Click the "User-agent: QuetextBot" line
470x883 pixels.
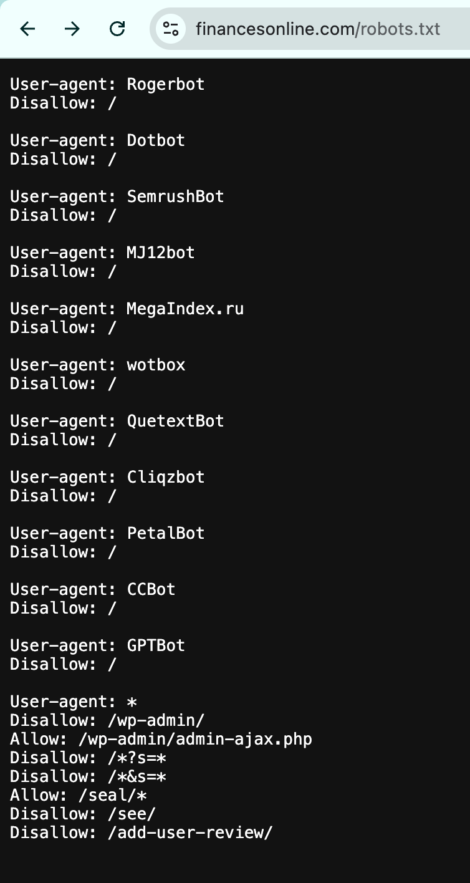pyautogui.click(x=117, y=421)
